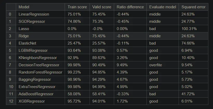Click the 'overfite' evaluation cell
Viewport: 213px width, 109px height.
click(x=156, y=65)
